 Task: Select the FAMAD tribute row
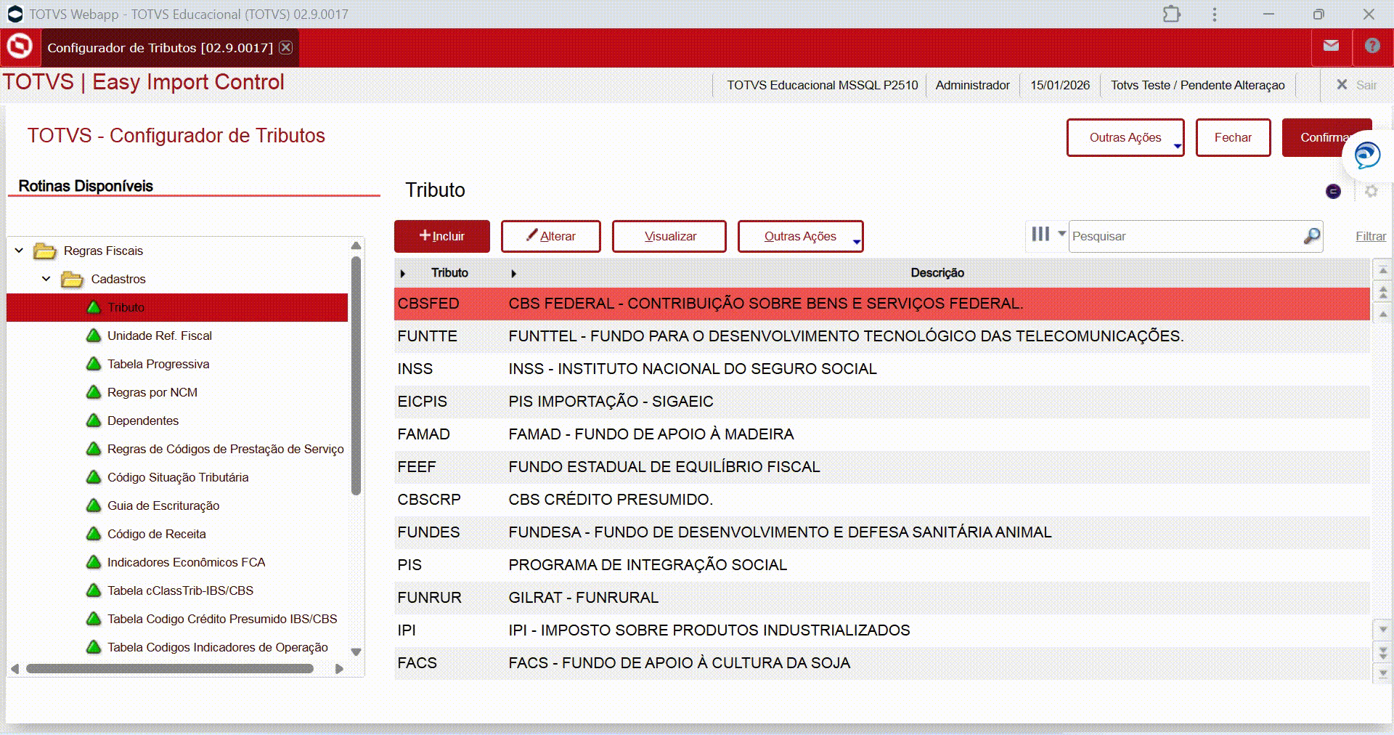coord(882,434)
